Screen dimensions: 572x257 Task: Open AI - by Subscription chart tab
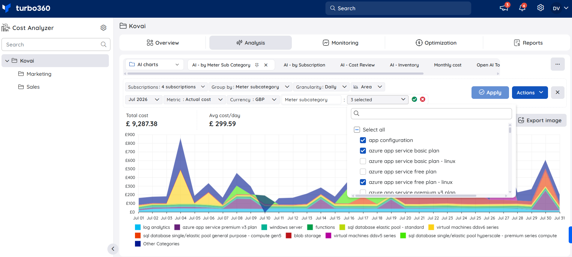304,65
